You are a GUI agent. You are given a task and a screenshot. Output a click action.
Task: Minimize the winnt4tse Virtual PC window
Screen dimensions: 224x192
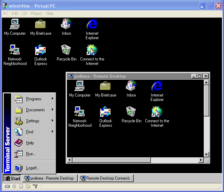click(x=202, y=6)
